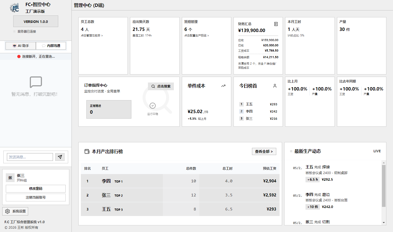Click 点击配置生产班组 link
The height and width of the screenshot is (232, 393).
click(x=197, y=36)
